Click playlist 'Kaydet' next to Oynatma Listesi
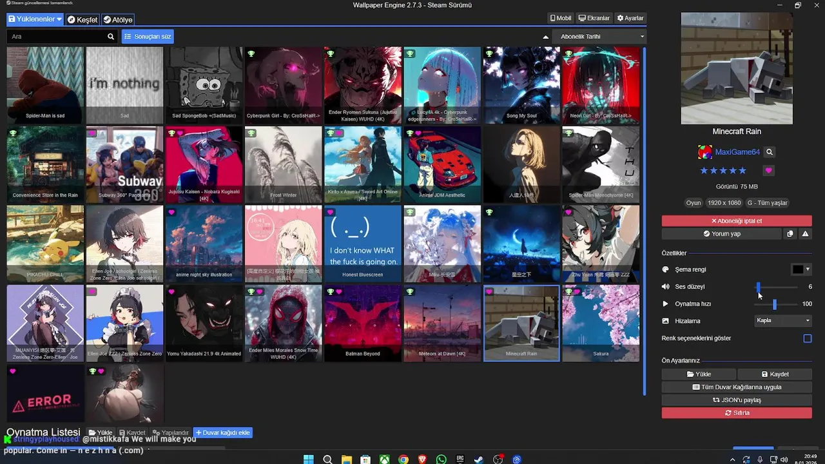Viewport: 825px width, 464px height. pyautogui.click(x=133, y=432)
